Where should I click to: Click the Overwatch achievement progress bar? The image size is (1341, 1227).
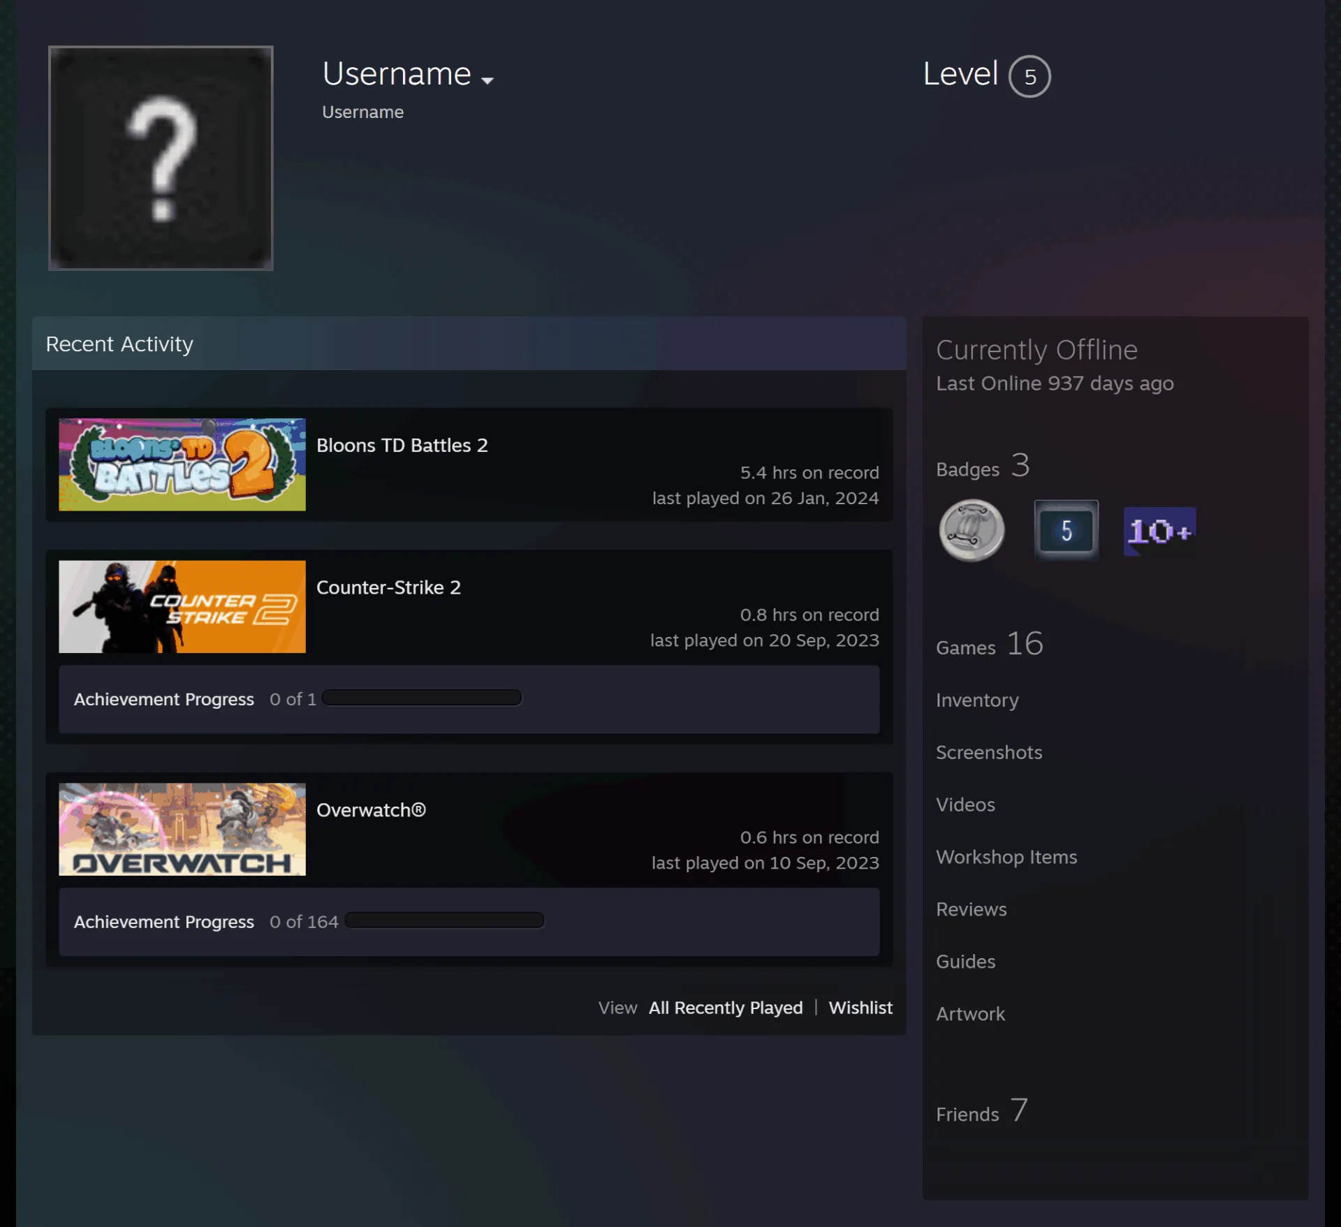444,920
